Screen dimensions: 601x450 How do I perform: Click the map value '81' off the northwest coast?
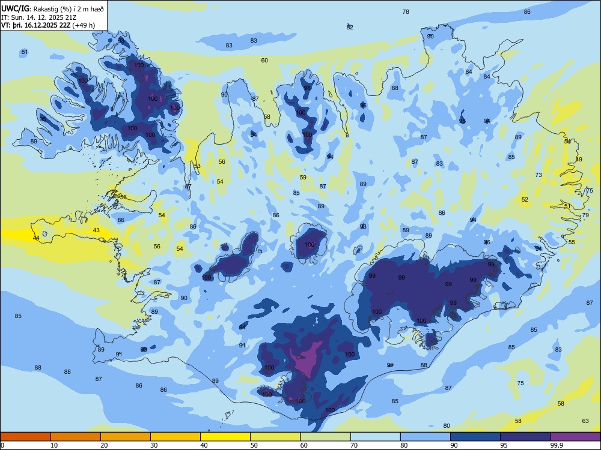(25, 52)
